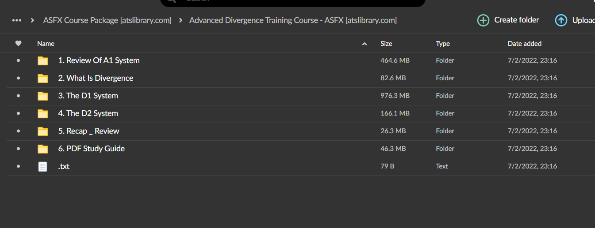Click the folder icon of 3. The D1 System
Screen dimensions: 595x228
(42, 96)
